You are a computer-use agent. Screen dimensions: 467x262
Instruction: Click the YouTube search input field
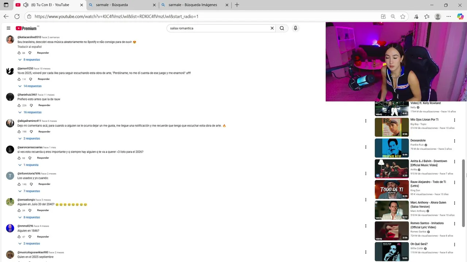(218, 28)
